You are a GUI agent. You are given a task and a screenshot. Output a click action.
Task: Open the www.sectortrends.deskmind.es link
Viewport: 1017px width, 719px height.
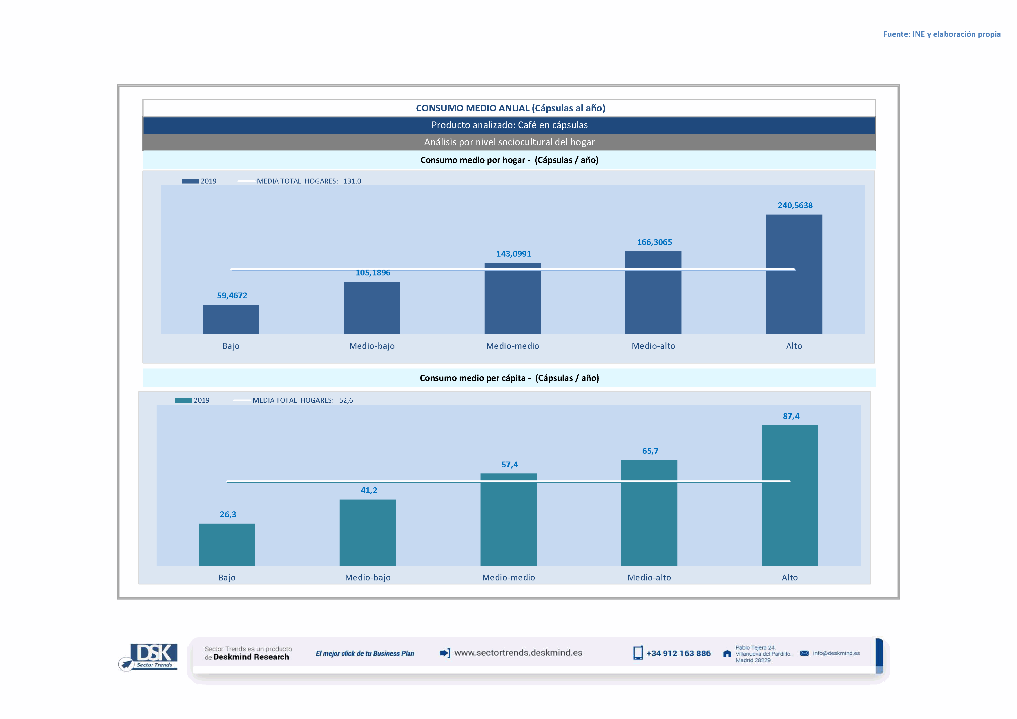(x=518, y=653)
